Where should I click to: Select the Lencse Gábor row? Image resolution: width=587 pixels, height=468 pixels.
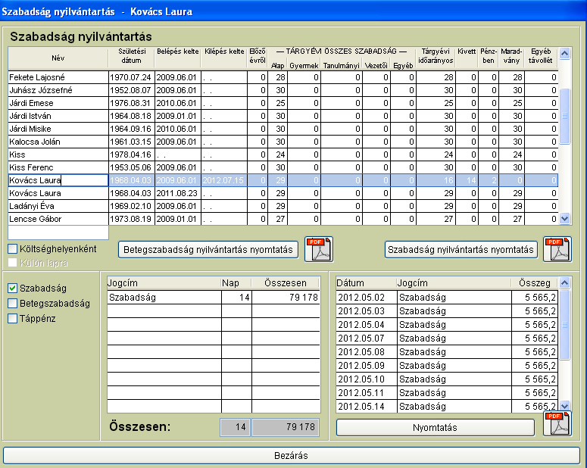coord(283,219)
